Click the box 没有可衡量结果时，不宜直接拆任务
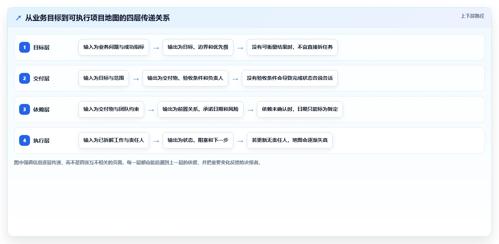This screenshot has width=499, height=244. pyautogui.click(x=292, y=47)
